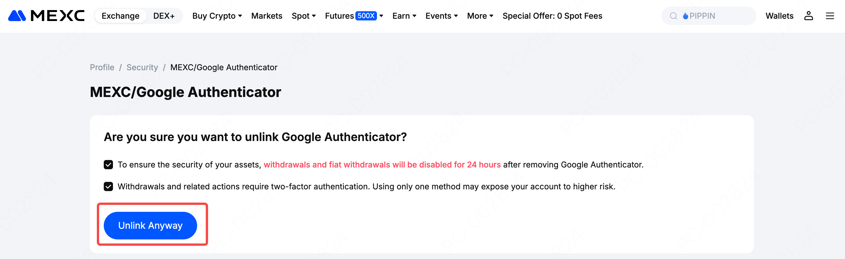Expand the Buy Crypto dropdown
Image resolution: width=845 pixels, height=259 pixels.
[217, 16]
